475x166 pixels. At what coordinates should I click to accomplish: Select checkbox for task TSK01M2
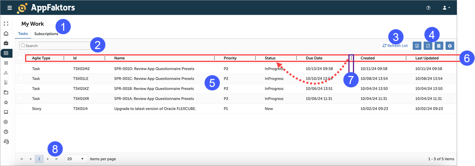pyautogui.click(x=21, y=69)
